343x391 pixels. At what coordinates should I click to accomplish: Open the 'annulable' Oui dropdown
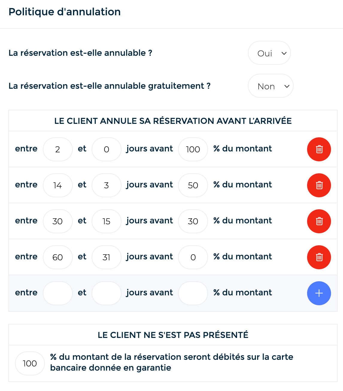(x=269, y=53)
